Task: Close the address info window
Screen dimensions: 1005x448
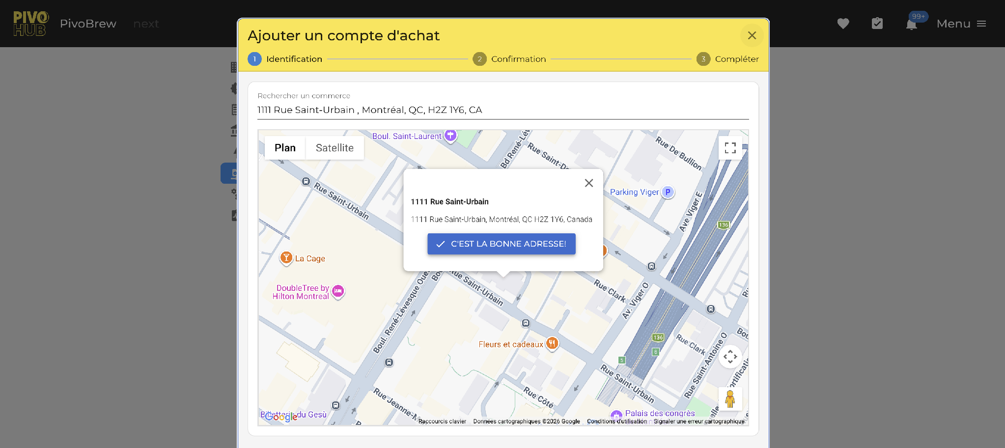Action: coord(589,183)
